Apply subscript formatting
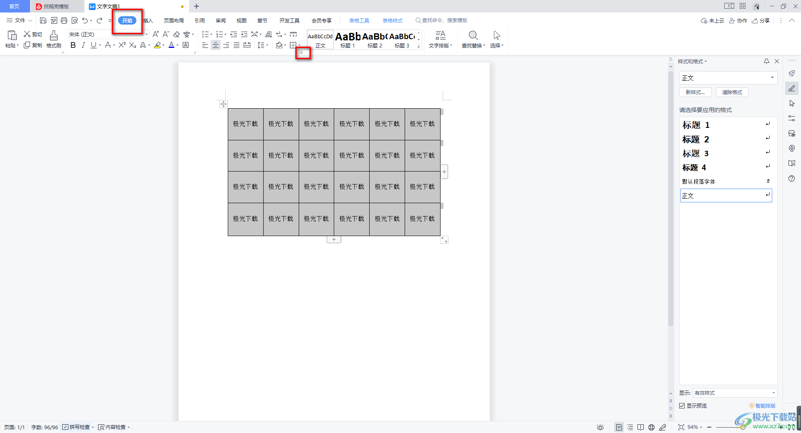The width and height of the screenshot is (801, 433). pos(133,45)
